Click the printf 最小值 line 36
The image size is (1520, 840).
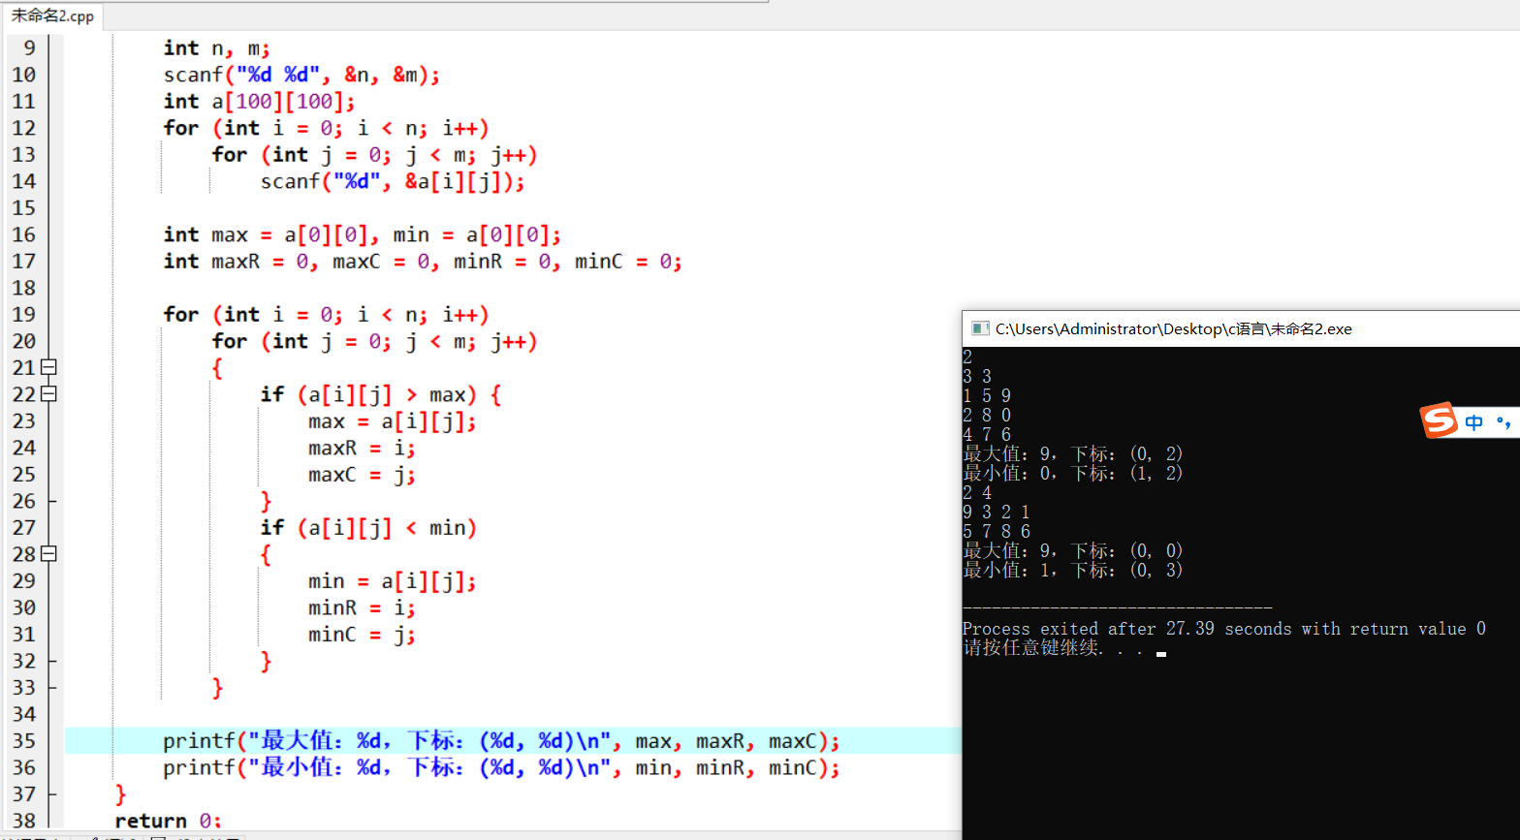point(501,767)
